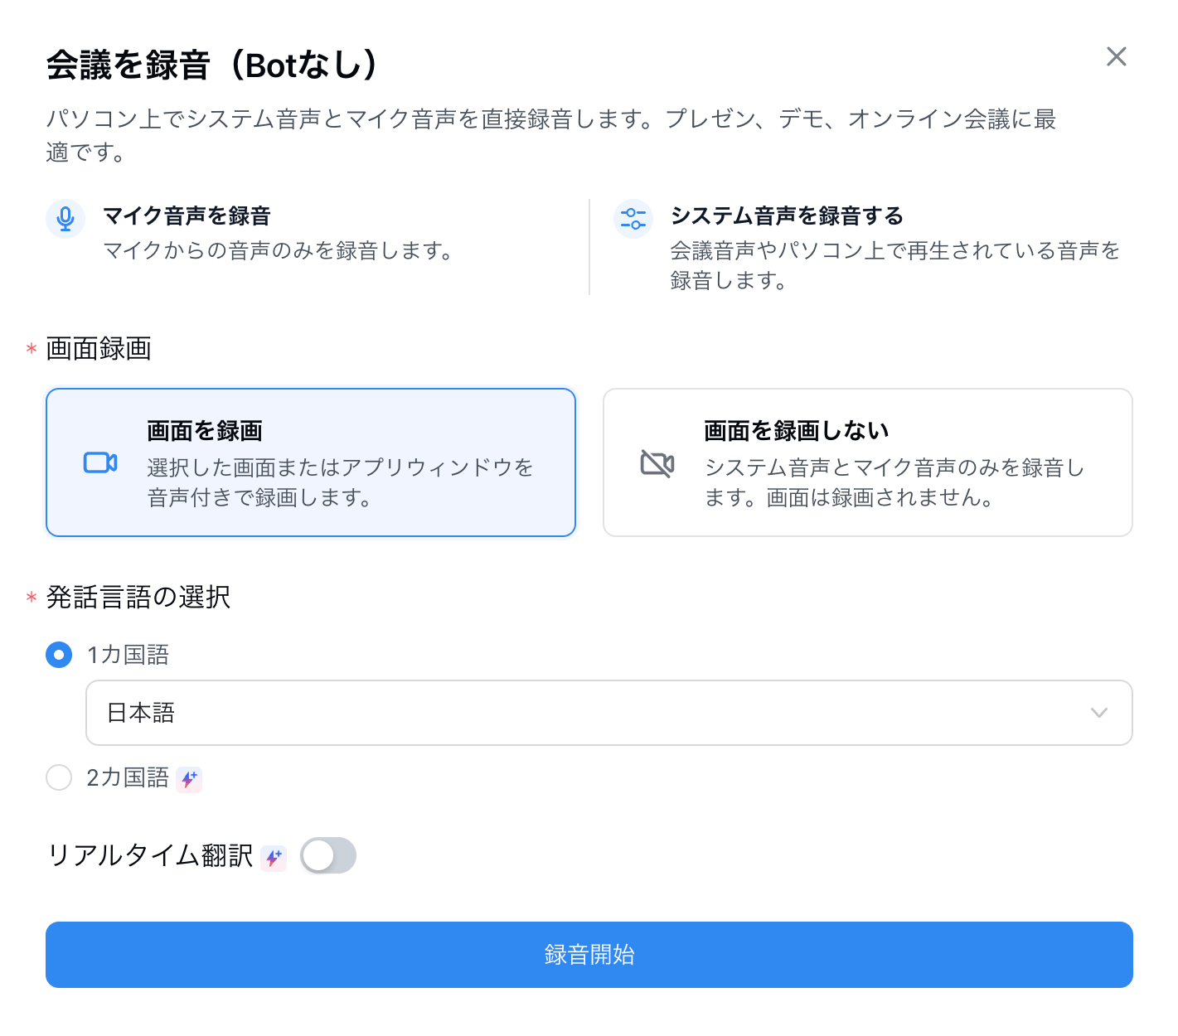This screenshot has width=1178, height=1036.
Task: Click the microphone icon beside マイク音声を録音
Action: point(65,219)
